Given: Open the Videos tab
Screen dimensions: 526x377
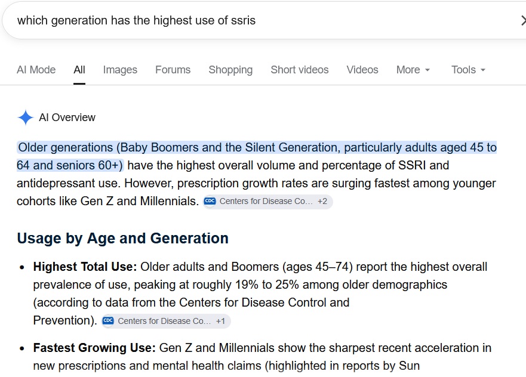Looking at the screenshot, I should (362, 70).
